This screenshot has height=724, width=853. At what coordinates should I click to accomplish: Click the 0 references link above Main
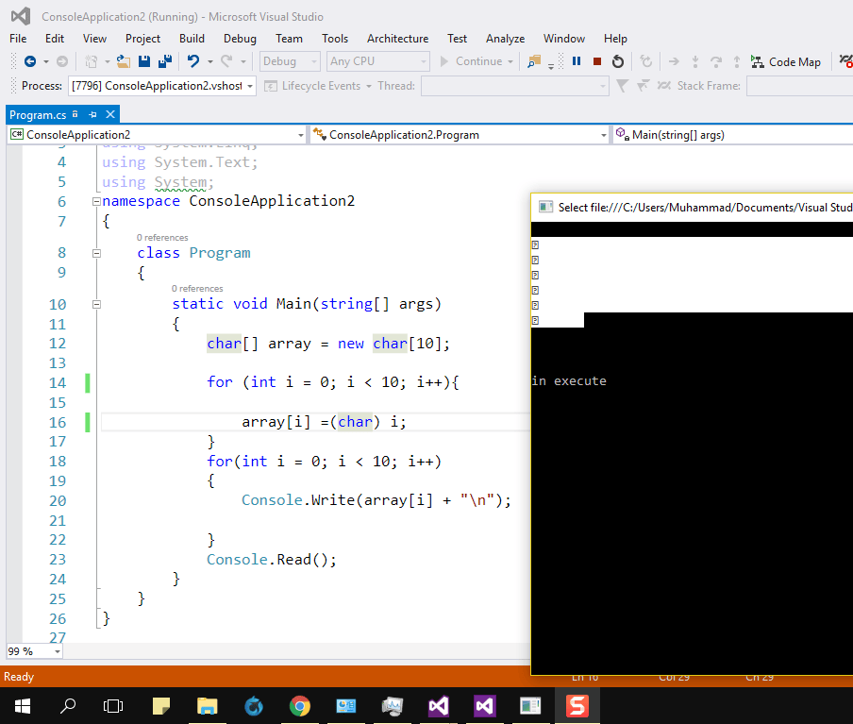(197, 289)
